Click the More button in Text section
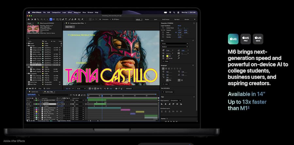Screen dimensions: 294x145 click(x=166, y=61)
